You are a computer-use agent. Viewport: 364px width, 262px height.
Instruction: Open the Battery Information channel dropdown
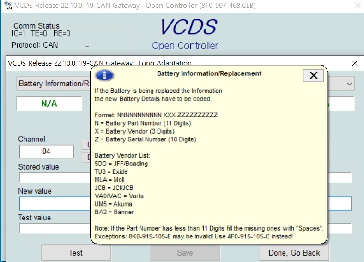[x=349, y=84]
